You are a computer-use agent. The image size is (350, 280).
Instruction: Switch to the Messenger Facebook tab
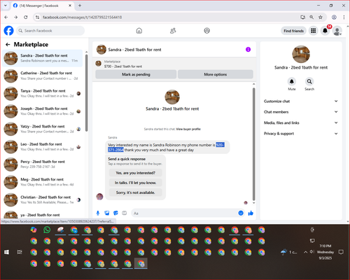[x=43, y=6]
